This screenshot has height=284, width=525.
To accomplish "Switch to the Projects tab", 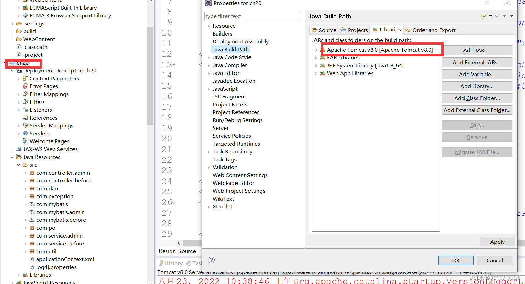I will click(354, 30).
